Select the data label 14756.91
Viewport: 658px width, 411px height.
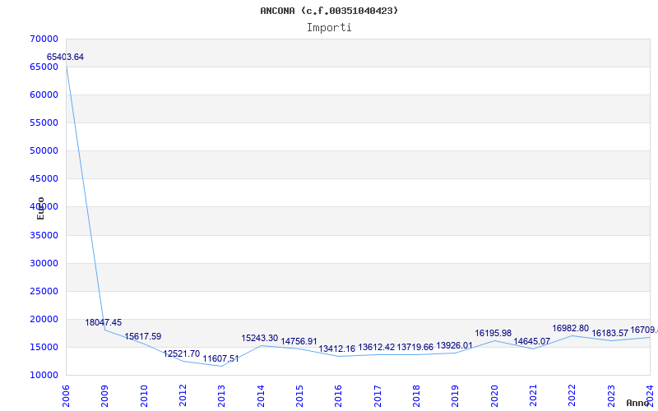[x=299, y=341]
